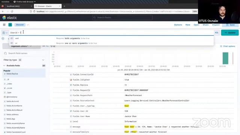Select the fields.address field
This screenshot has height=135, width=240.
tap(12, 114)
